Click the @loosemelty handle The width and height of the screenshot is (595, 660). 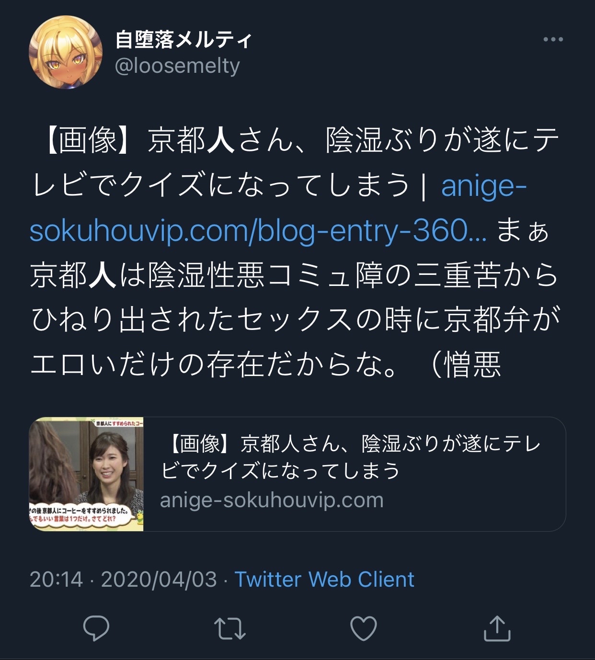coord(177,66)
